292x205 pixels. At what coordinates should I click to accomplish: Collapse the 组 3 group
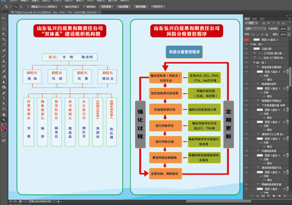(x=251, y=44)
